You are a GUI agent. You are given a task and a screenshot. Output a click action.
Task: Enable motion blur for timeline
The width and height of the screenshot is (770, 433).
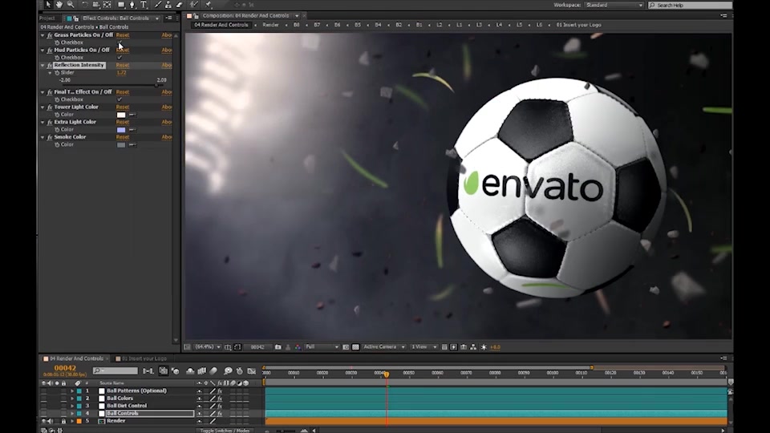(x=213, y=371)
